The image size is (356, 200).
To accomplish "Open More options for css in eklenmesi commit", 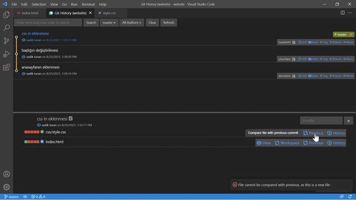I will (x=348, y=42).
